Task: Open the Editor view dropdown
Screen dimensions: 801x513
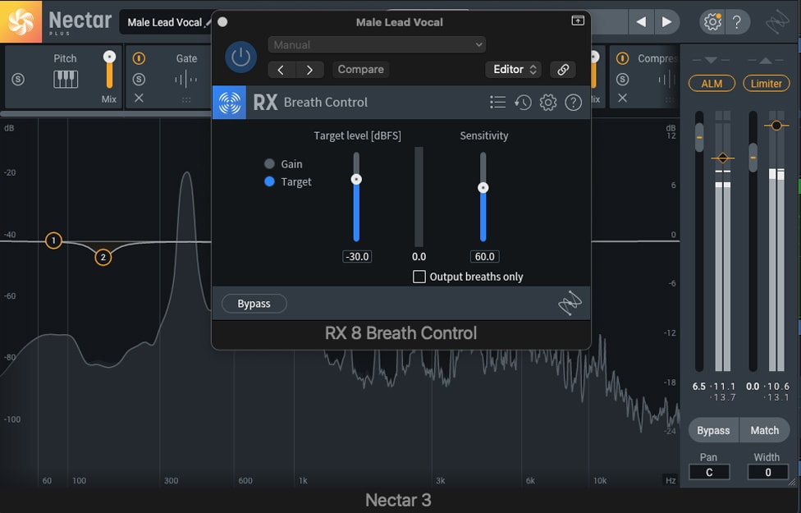Action: pos(514,70)
